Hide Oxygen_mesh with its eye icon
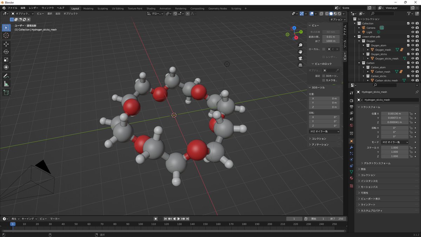Screen dimensions: 421x237 click(x=413, y=50)
